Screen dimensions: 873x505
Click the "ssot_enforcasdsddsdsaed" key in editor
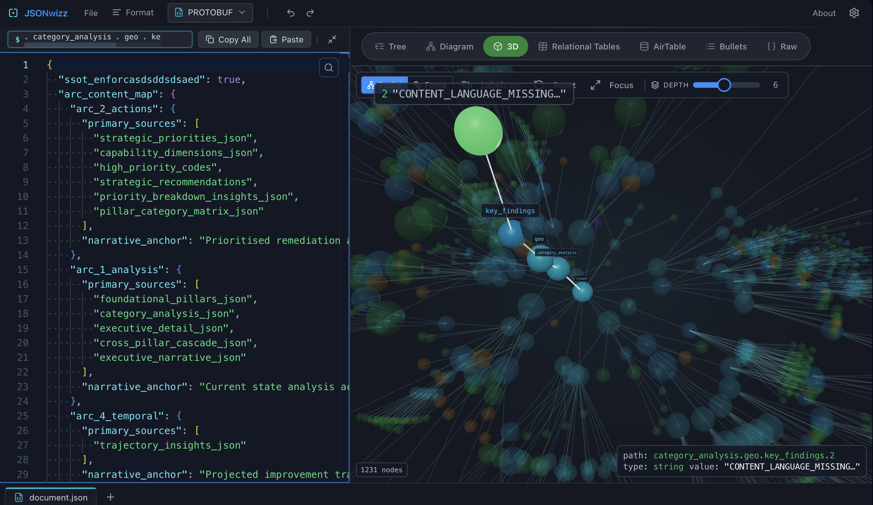[x=132, y=79]
